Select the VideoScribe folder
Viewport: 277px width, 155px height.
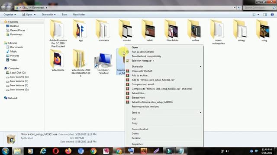click(x=58, y=60)
